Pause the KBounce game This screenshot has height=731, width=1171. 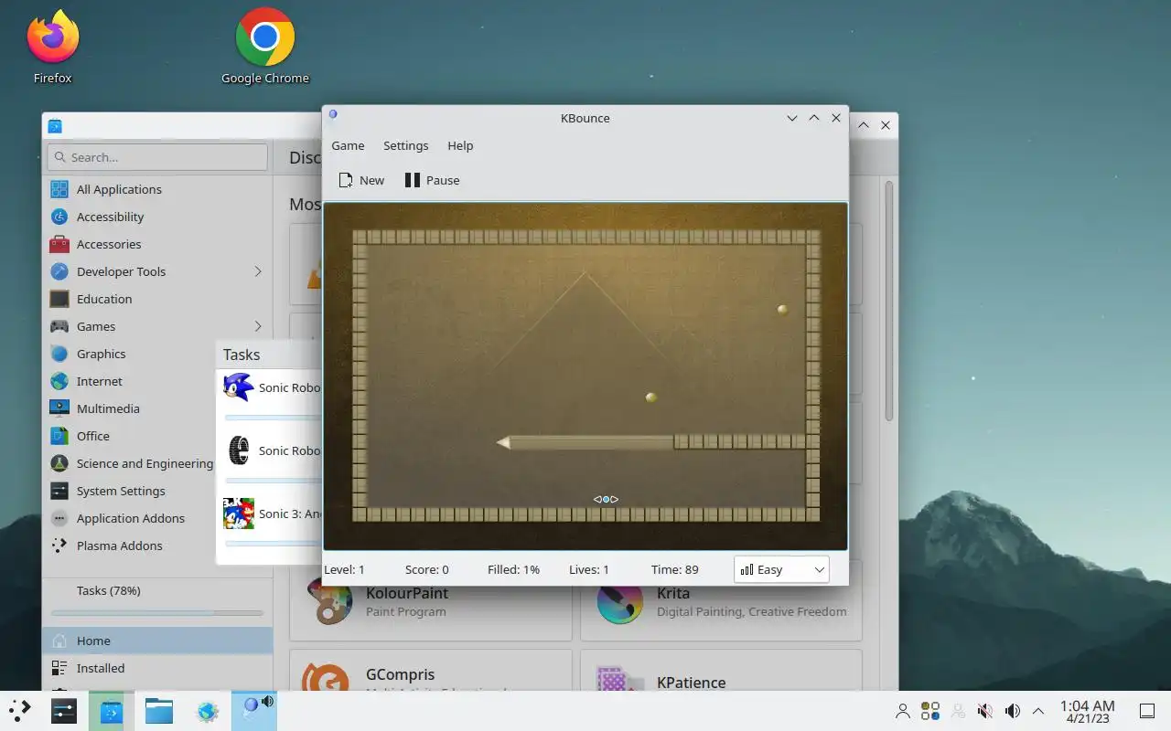click(432, 180)
